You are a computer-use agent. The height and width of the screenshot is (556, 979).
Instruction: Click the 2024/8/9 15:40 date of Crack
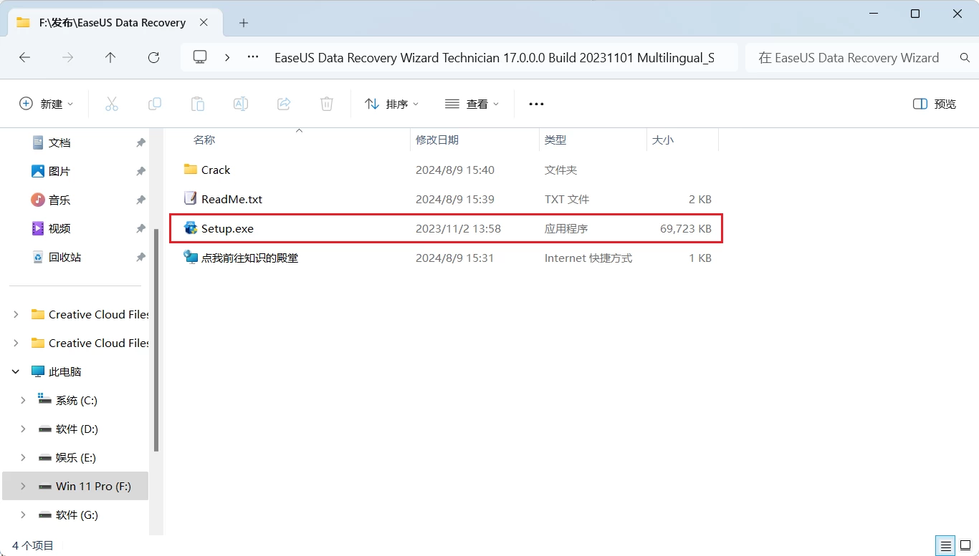tap(455, 170)
